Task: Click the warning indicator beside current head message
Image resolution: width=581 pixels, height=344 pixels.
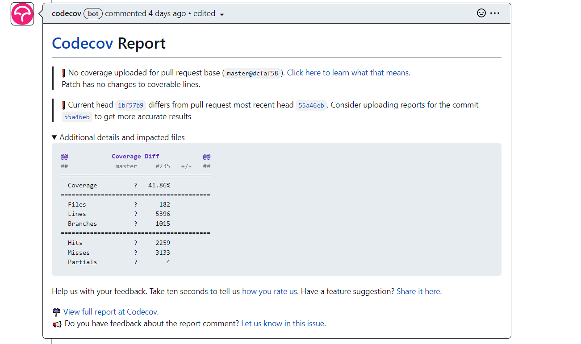Action: pyautogui.click(x=63, y=104)
